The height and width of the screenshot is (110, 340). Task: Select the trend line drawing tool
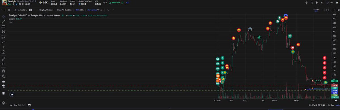[3, 22]
